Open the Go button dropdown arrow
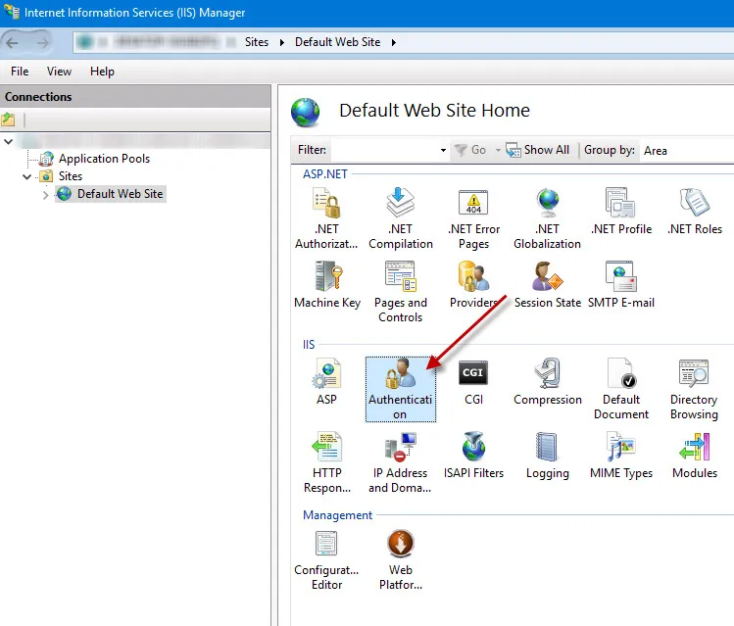Viewport: 734px width, 626px height. click(x=498, y=150)
